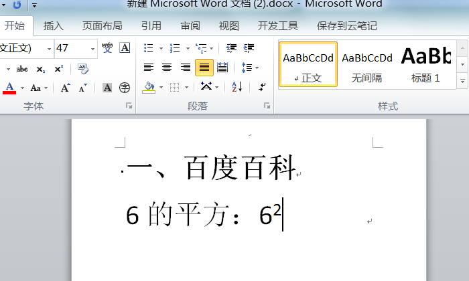The height and width of the screenshot is (281, 469).
Task: Click the Redo icon in Quick Access
Action: pyautogui.click(x=17, y=5)
